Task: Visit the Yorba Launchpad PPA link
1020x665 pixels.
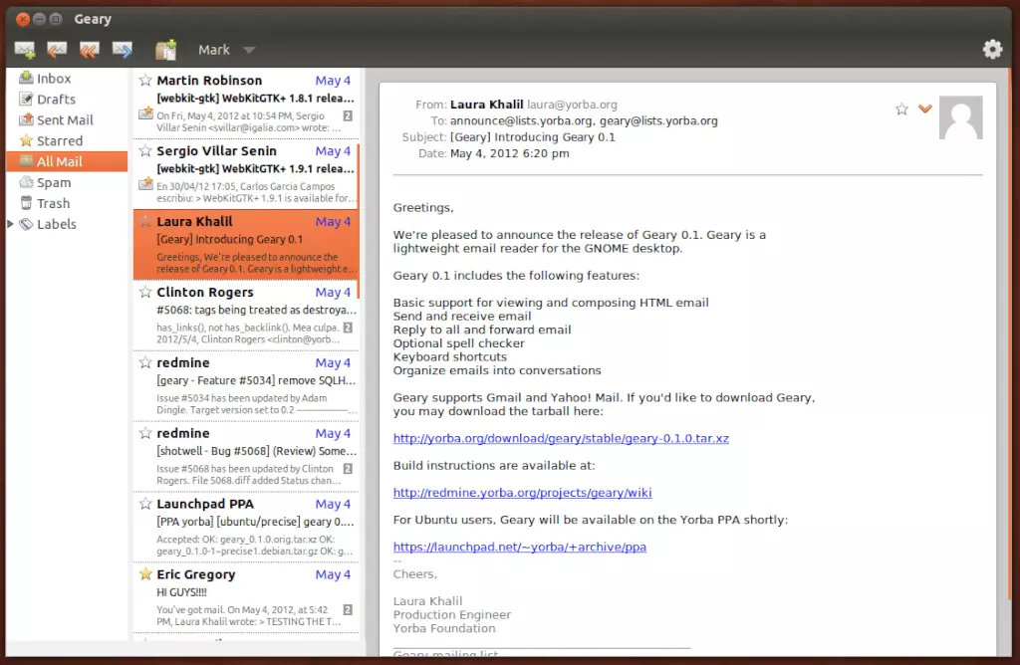Action: click(520, 547)
